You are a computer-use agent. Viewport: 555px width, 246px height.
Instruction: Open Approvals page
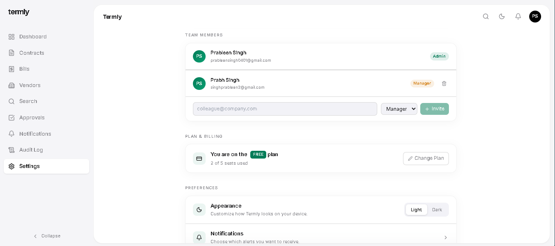[x=46, y=118]
